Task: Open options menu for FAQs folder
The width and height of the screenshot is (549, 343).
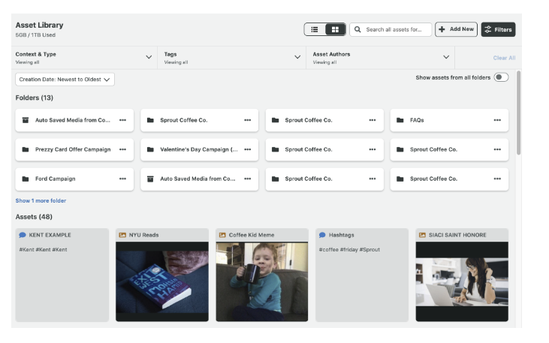Action: [497, 120]
